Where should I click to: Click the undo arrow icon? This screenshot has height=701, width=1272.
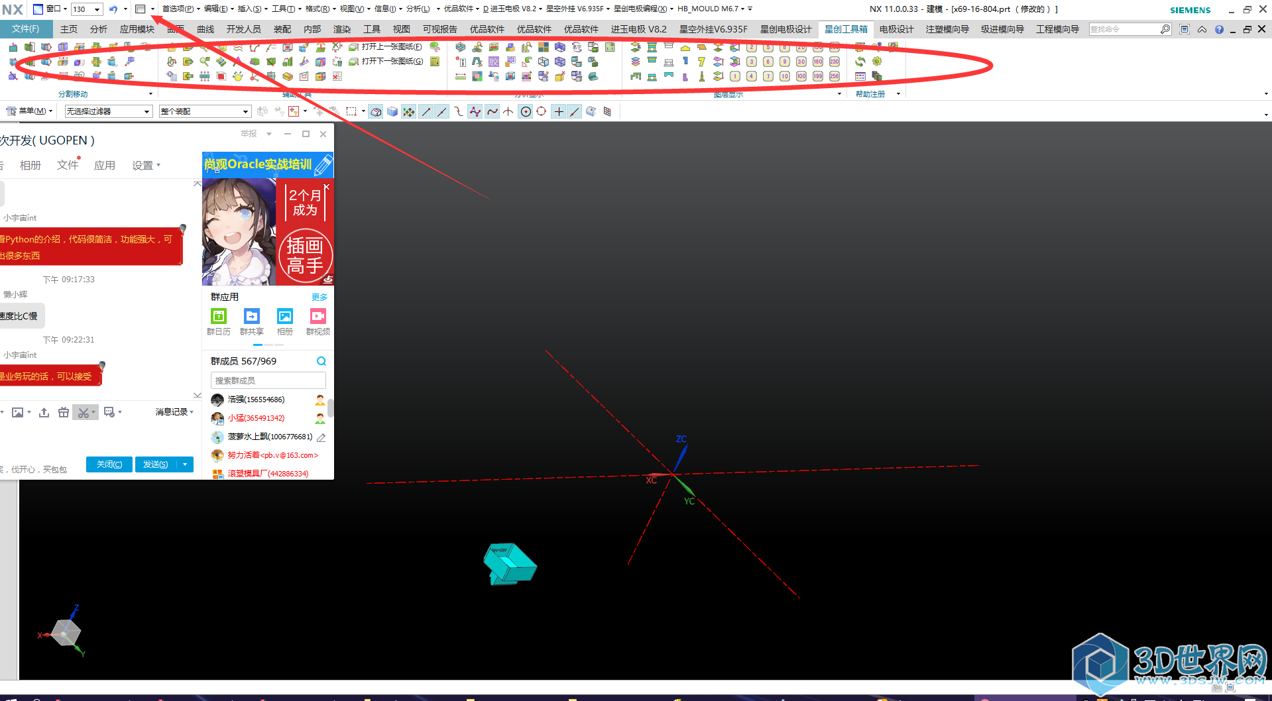coord(113,9)
